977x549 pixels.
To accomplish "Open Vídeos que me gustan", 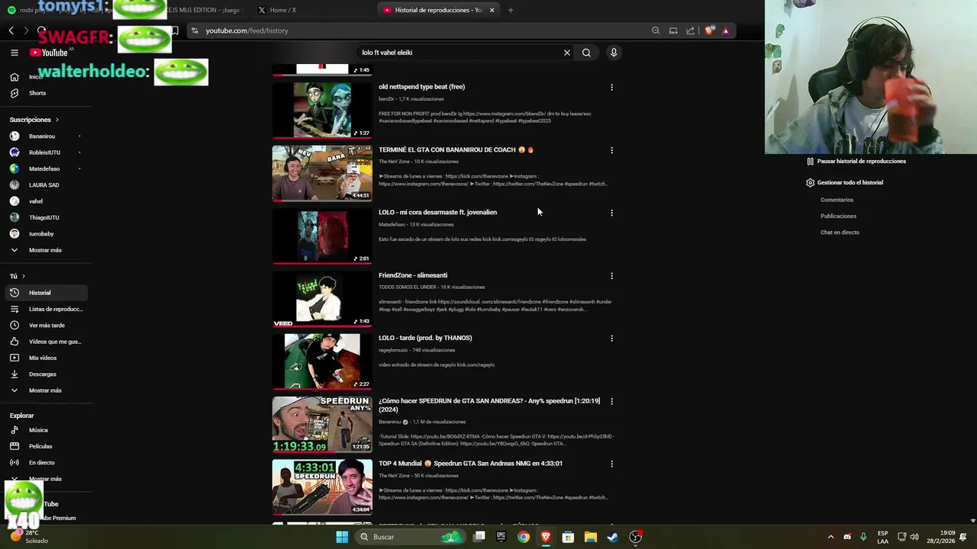I will 46,342.
